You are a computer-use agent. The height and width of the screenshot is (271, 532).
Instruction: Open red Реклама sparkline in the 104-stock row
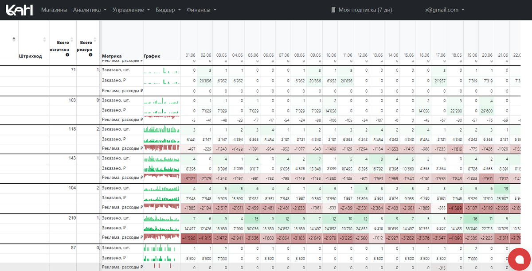(162, 207)
